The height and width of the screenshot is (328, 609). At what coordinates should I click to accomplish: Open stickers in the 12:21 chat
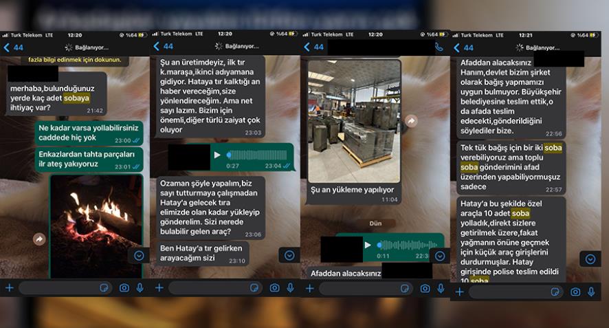click(x=555, y=292)
